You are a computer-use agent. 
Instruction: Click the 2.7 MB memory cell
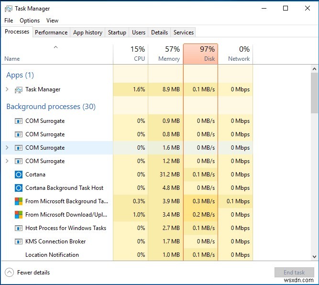pyautogui.click(x=165, y=228)
